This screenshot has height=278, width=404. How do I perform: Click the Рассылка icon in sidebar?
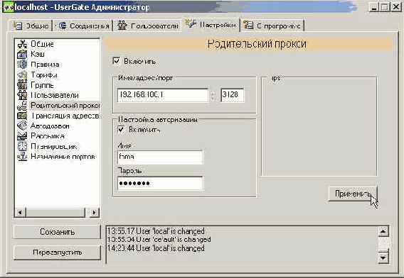[22, 136]
